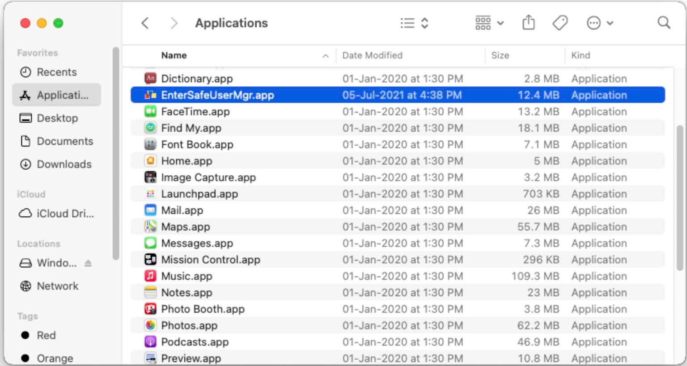Click the Favorites section heading
The height and width of the screenshot is (366, 687).
38,53
